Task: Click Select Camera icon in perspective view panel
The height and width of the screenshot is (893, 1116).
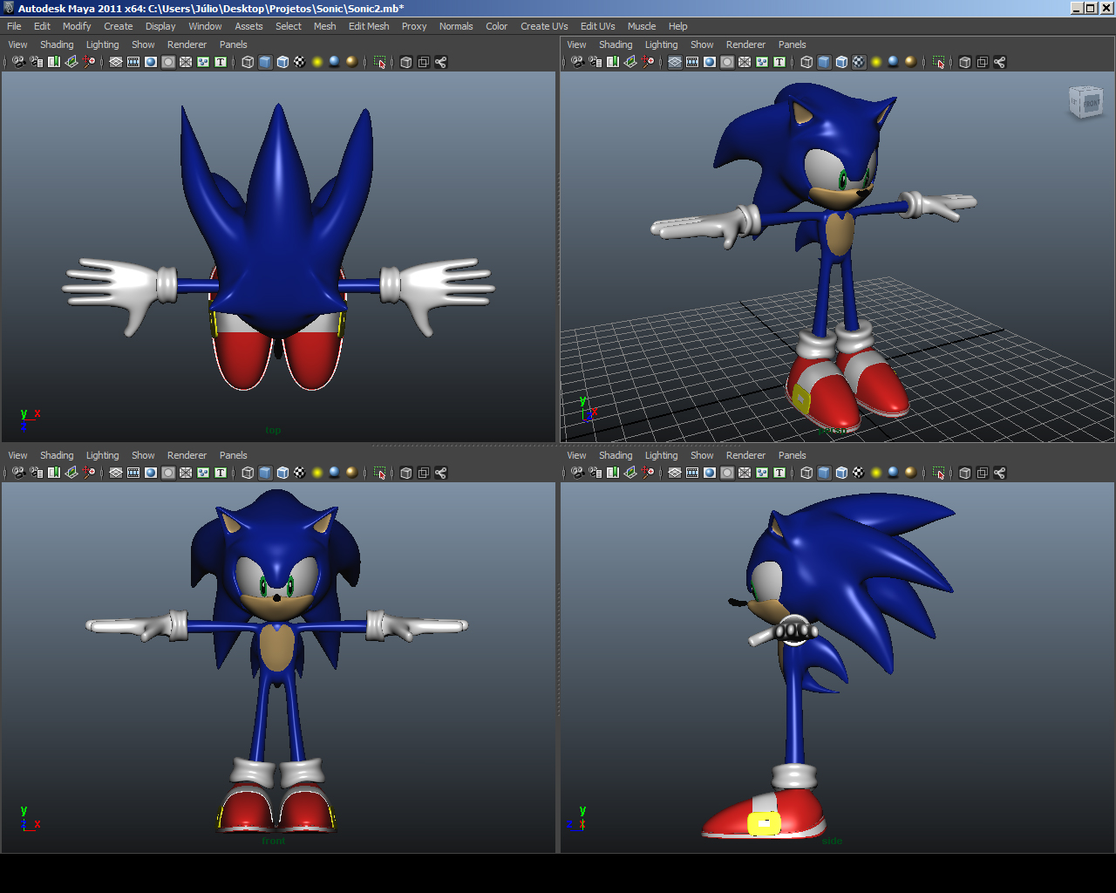Action: pos(577,62)
